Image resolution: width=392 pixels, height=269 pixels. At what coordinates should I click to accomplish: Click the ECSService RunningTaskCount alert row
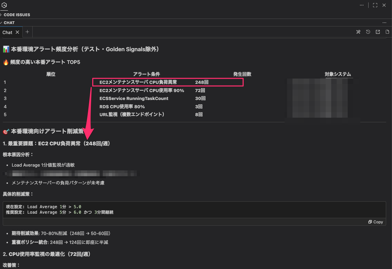[x=134, y=99]
